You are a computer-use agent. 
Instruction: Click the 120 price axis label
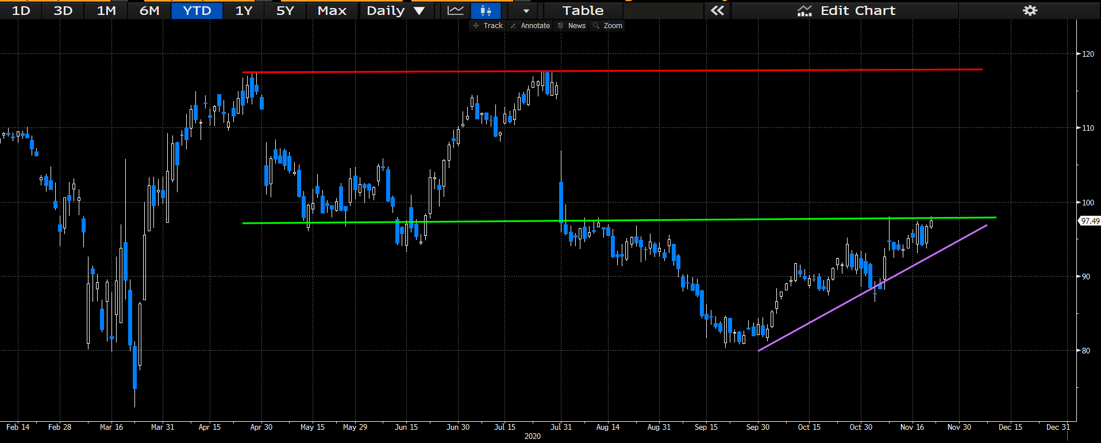click(1088, 54)
